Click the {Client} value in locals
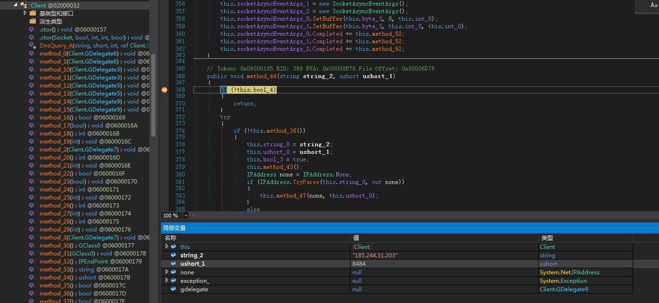This screenshot has height=303, width=659. point(362,247)
